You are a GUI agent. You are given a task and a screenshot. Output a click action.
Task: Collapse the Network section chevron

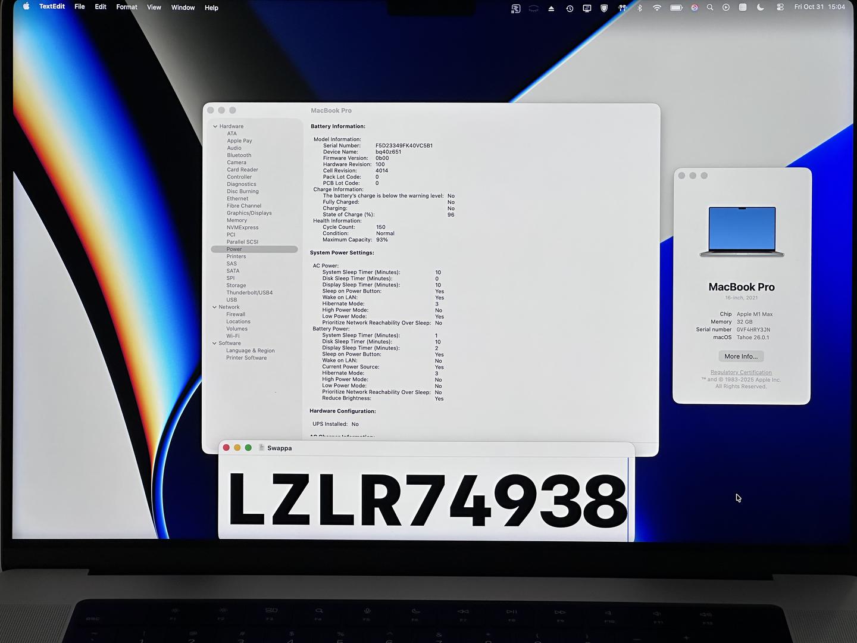coord(214,307)
